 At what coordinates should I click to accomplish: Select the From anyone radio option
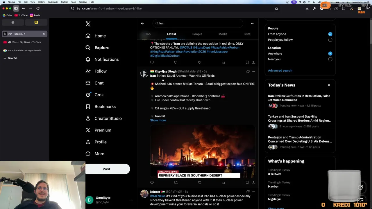pos(330,34)
